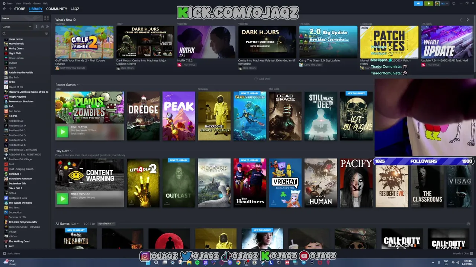This screenshot has width=476, height=267.
Task: Open the Alphabetical sort dropdown
Action: point(106,224)
